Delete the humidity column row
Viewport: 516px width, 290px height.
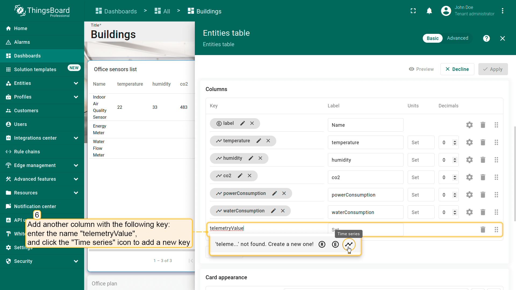point(483,160)
